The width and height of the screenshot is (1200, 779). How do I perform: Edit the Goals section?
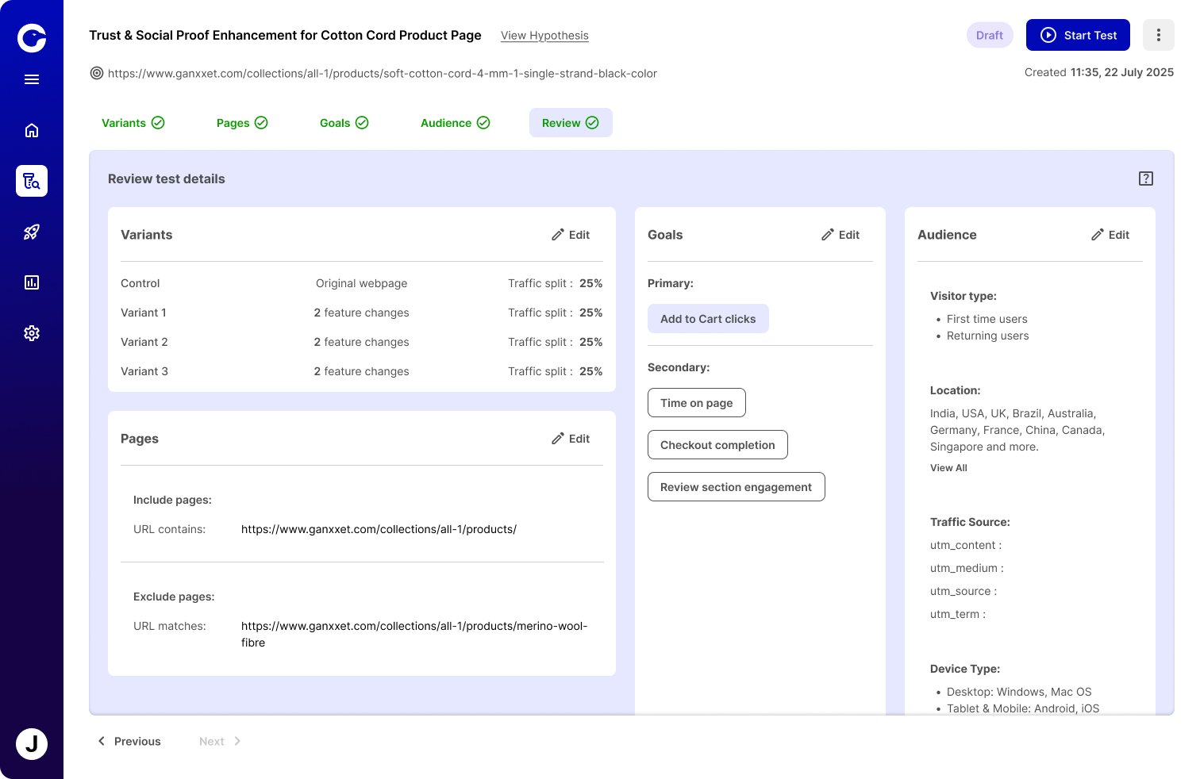pos(840,235)
